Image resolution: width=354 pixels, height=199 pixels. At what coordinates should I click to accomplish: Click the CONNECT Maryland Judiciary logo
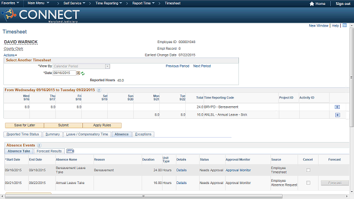40,15
